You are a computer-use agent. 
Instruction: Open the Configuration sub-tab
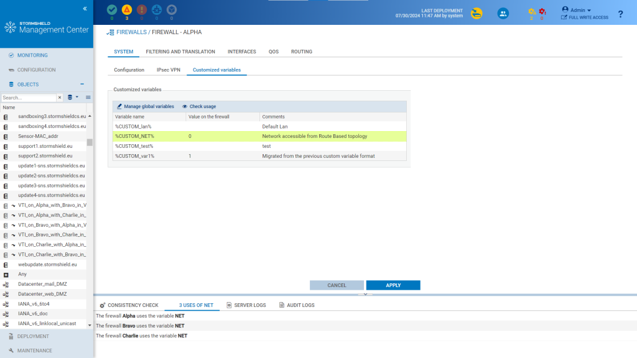(129, 70)
